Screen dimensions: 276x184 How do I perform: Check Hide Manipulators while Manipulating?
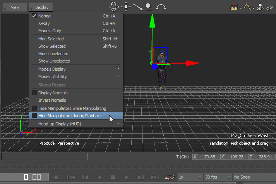(34, 108)
